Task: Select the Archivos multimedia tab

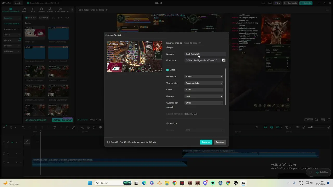Action: pos(11,10)
